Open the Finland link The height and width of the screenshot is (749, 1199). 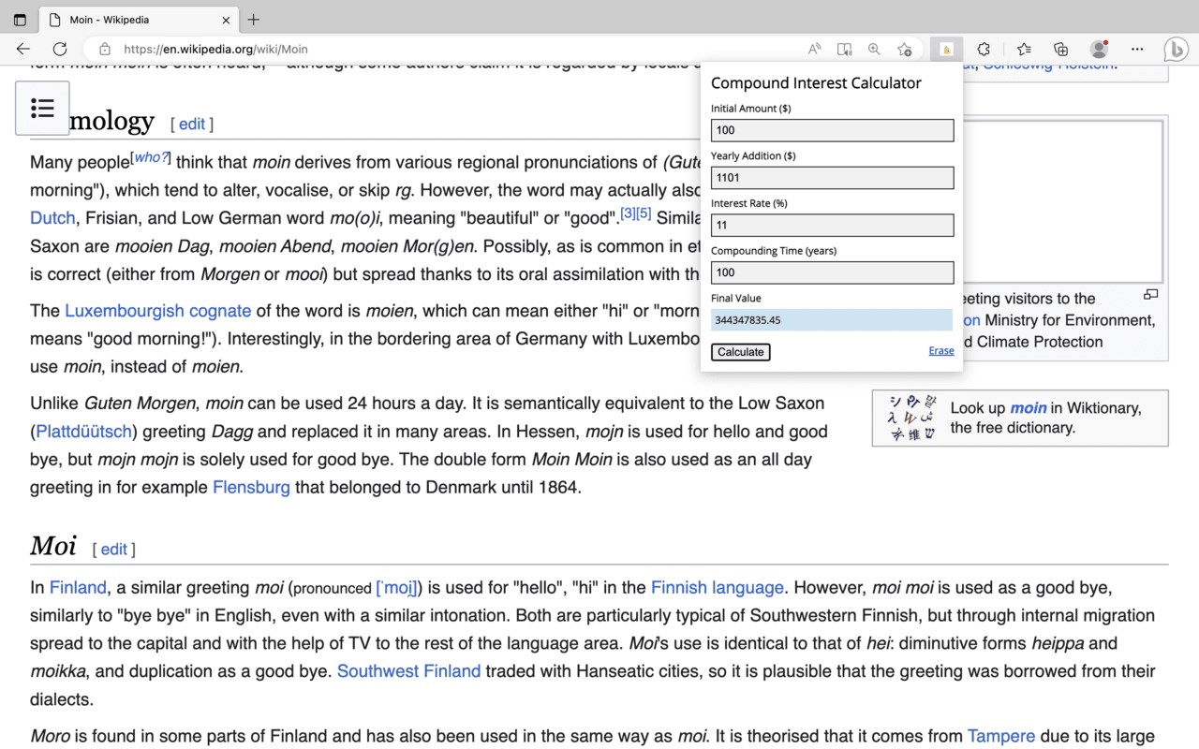click(78, 587)
